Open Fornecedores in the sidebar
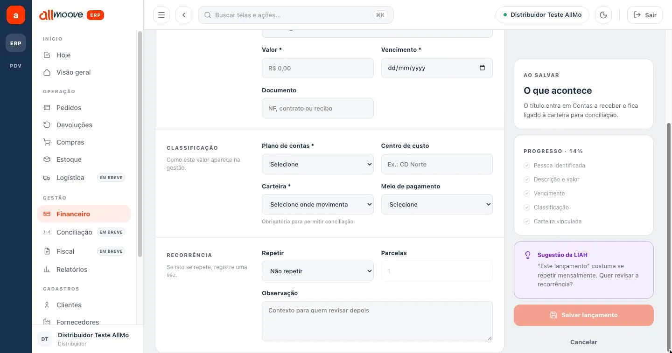The image size is (672, 353). [x=84, y=322]
